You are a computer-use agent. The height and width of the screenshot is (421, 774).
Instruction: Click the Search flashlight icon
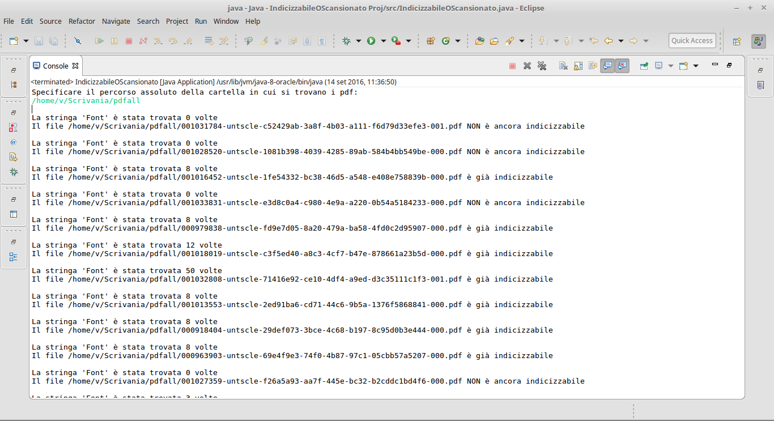(x=509, y=41)
